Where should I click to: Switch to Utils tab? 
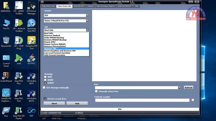pyautogui.click(x=136, y=6)
